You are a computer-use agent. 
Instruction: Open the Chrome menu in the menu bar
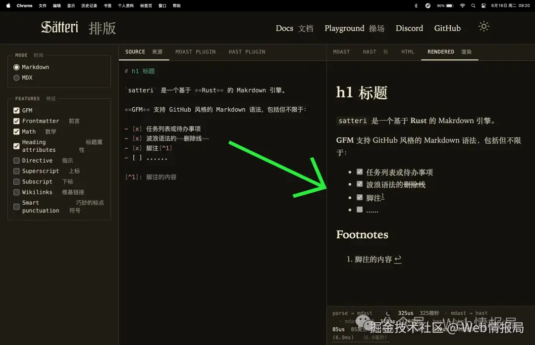tap(24, 5)
